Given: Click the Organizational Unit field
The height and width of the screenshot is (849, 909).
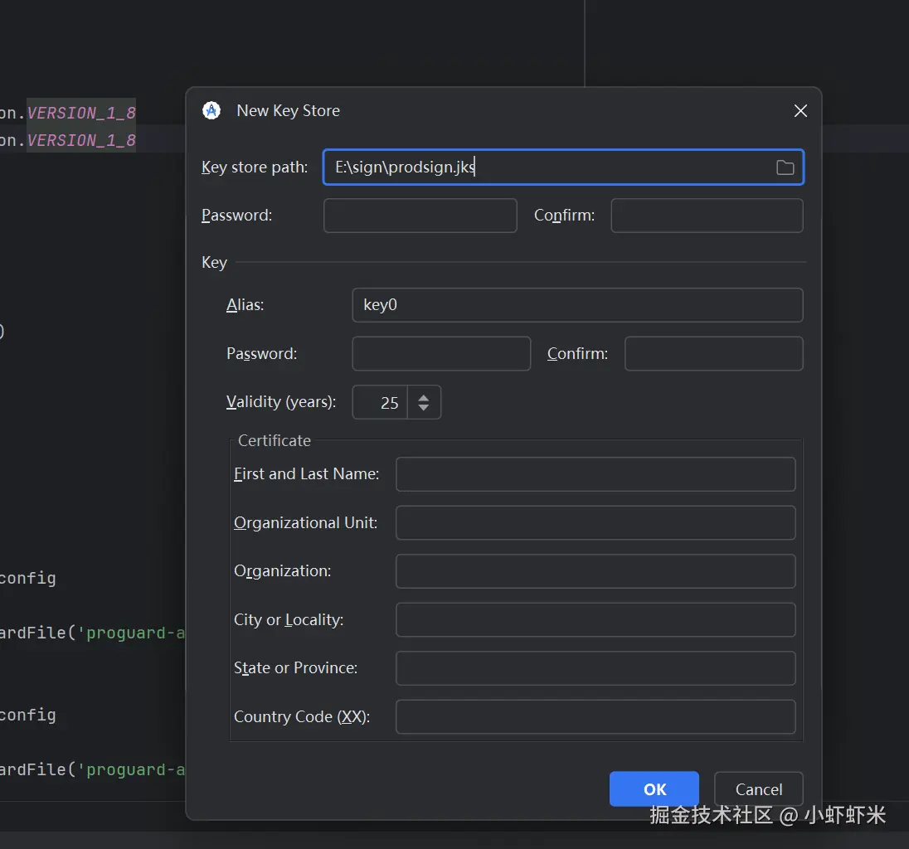Looking at the screenshot, I should 595,522.
